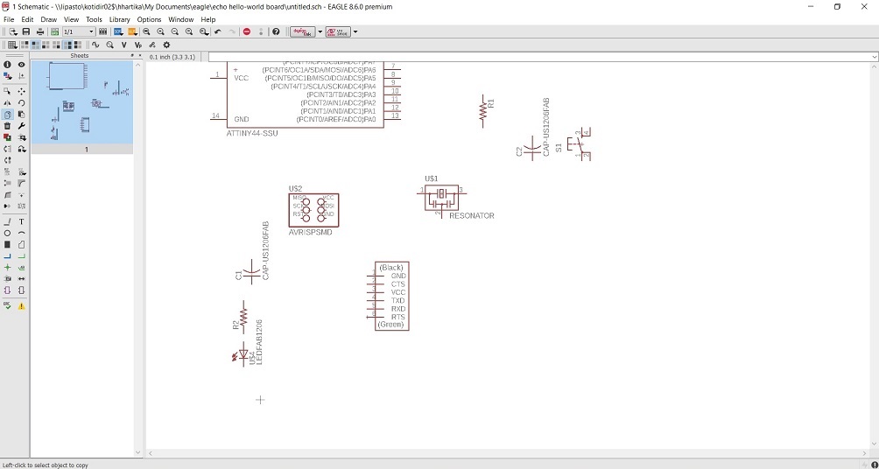Select the Delete trash tool
Viewport: 879px width, 469px height.
coord(7,126)
